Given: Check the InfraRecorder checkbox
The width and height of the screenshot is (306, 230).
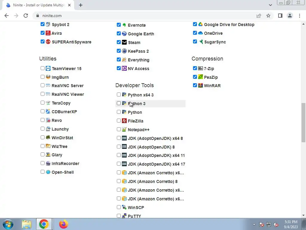Looking at the screenshot, I should tap(42, 163).
